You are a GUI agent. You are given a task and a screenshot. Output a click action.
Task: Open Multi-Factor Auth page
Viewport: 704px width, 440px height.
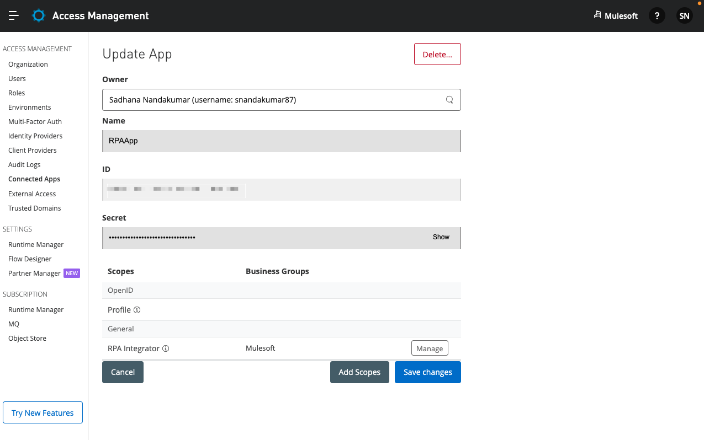[35, 122]
